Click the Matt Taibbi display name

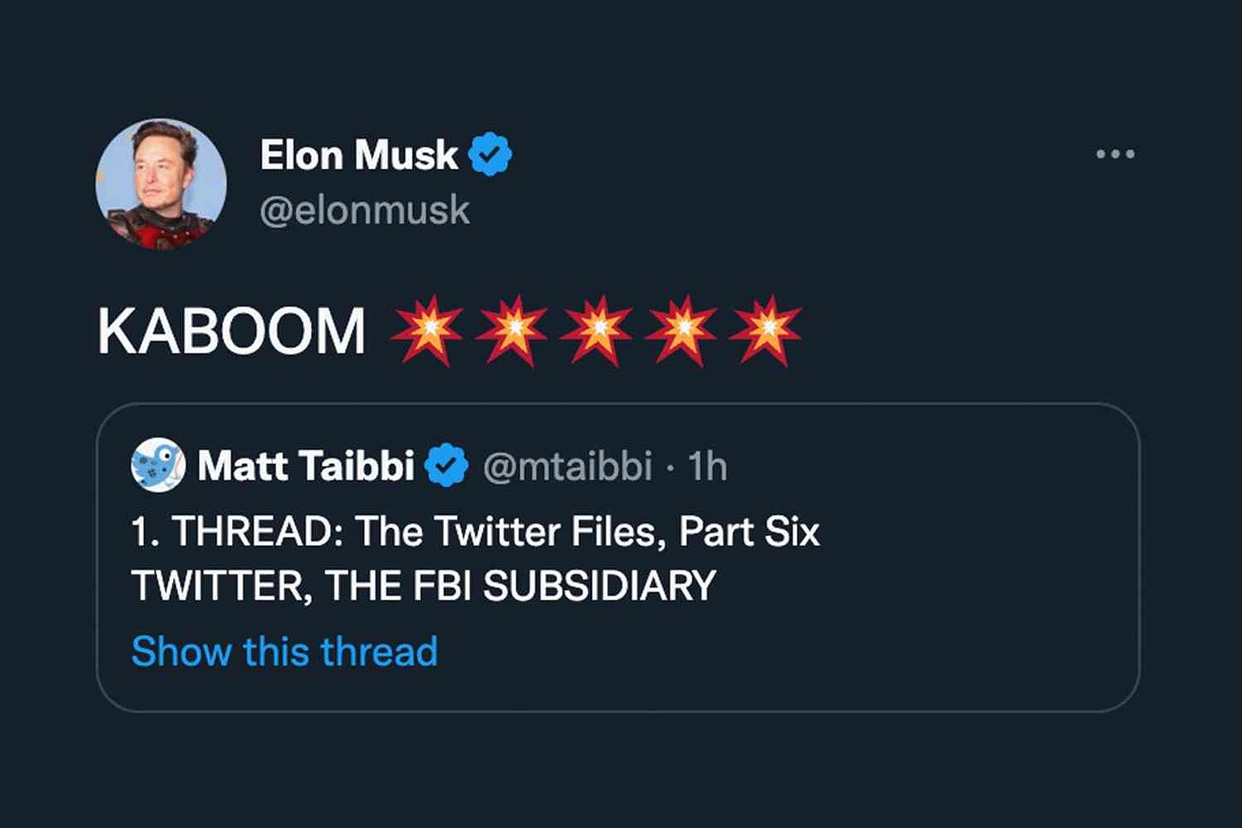(307, 466)
